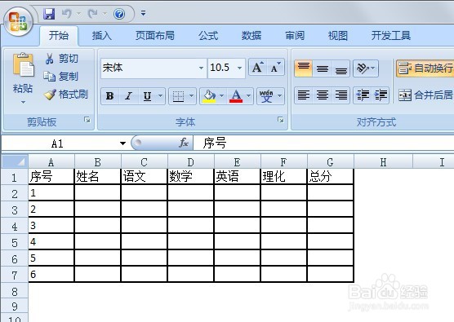Select column G header

330,162
